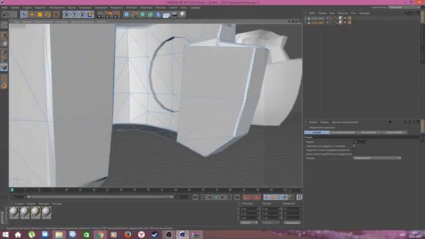
Task: Select the first material thumbnail
Action: click(x=14, y=212)
